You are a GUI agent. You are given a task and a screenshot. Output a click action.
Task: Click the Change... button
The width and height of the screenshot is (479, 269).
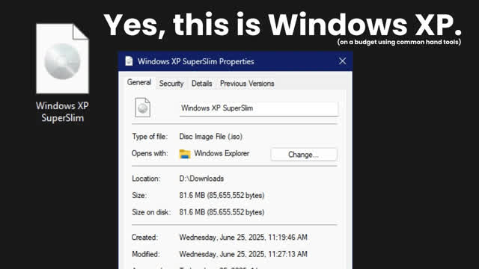[304, 155]
